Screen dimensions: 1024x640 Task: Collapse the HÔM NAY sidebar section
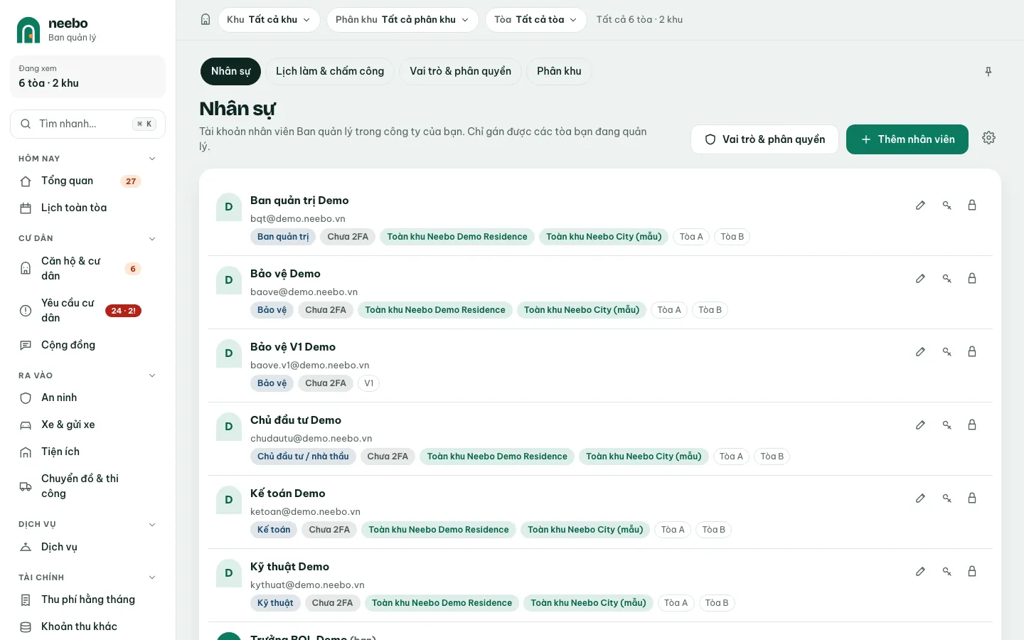pos(151,159)
